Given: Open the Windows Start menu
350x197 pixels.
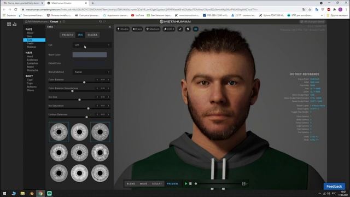Looking at the screenshot, I should pyautogui.click(x=4, y=193).
